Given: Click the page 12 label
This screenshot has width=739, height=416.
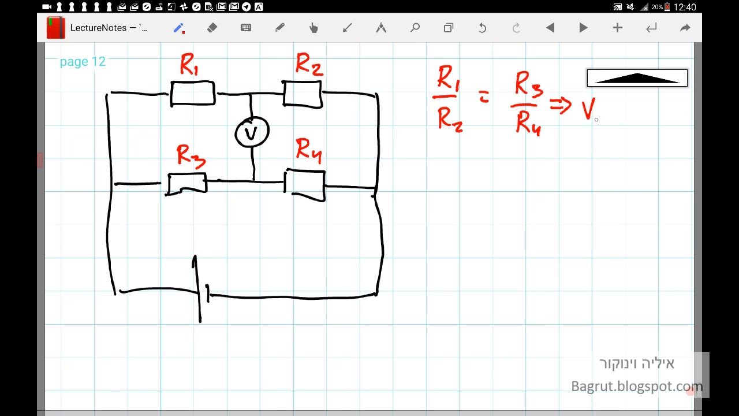Looking at the screenshot, I should coord(83,62).
